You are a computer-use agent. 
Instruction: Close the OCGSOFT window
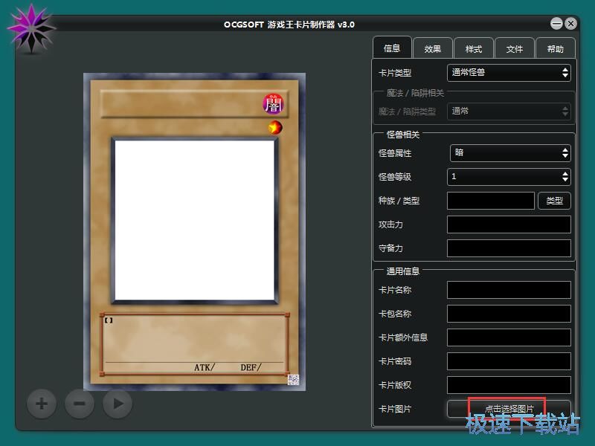pyautogui.click(x=570, y=24)
